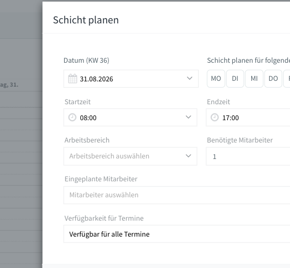
Task: Expand the Startzeit dropdown arrow
Action: click(188, 117)
